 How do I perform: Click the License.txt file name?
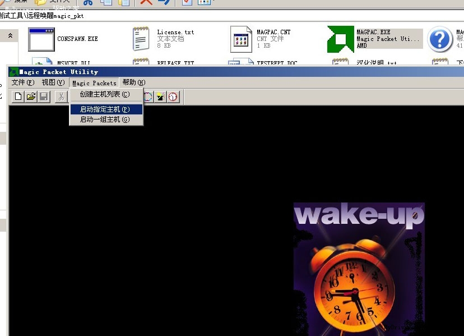[x=175, y=32]
